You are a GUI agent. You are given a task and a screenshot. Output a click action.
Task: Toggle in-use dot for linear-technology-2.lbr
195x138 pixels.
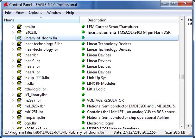coord(83,43)
